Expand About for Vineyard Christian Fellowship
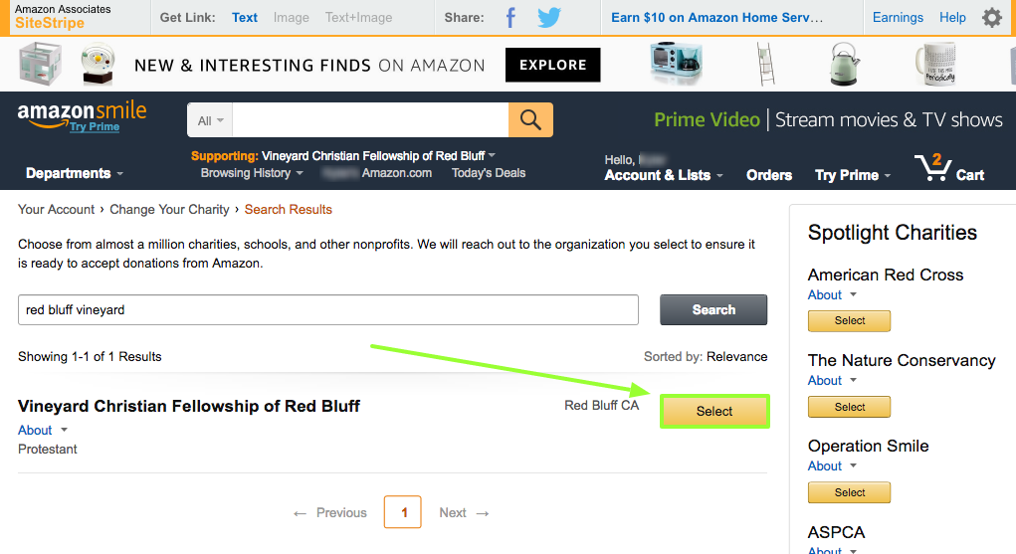The image size is (1016, 554). pos(43,431)
